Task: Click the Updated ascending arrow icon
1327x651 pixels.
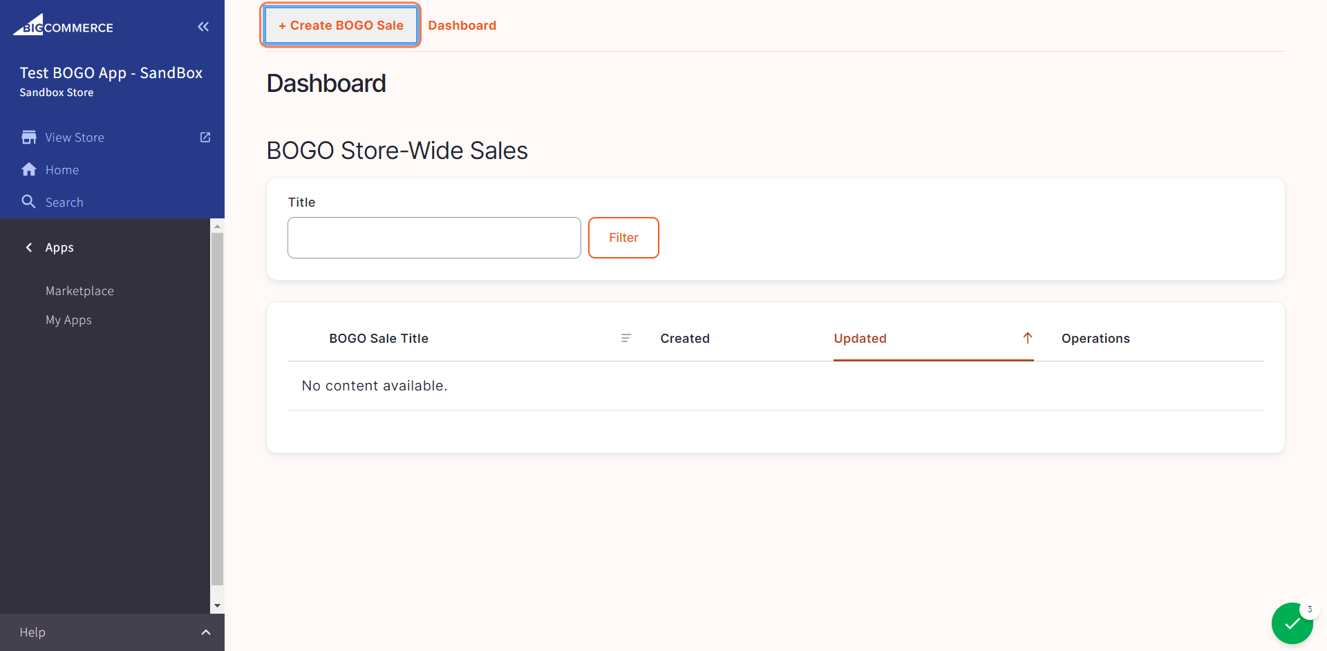Action: pyautogui.click(x=1028, y=338)
